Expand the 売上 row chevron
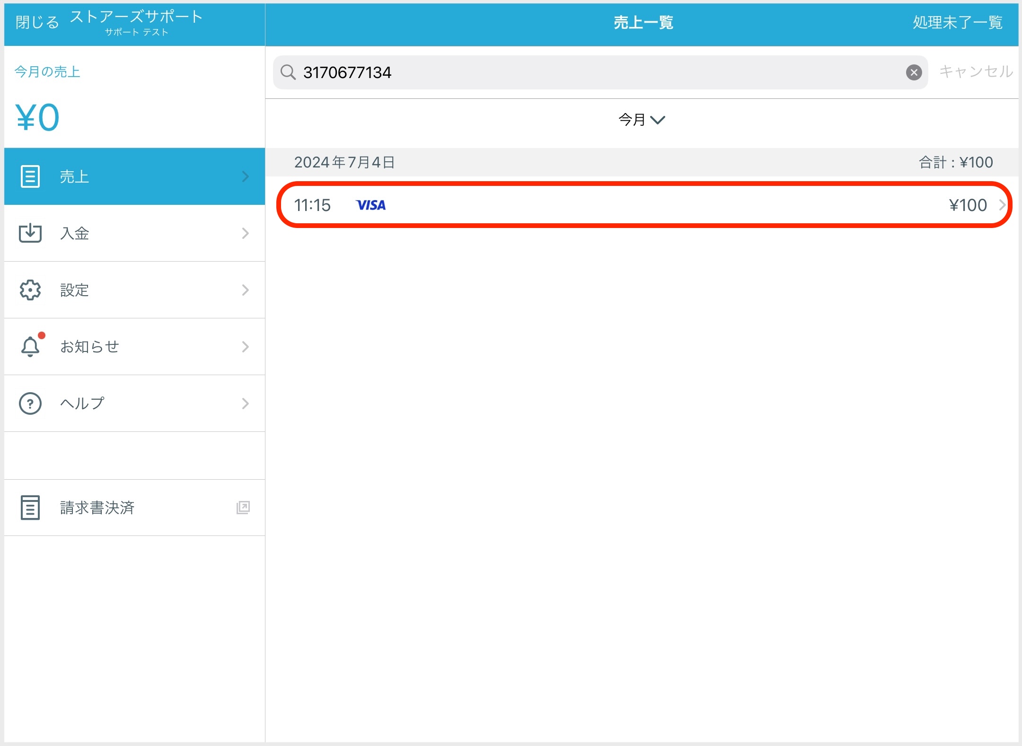This screenshot has width=1022, height=746. pyautogui.click(x=245, y=176)
